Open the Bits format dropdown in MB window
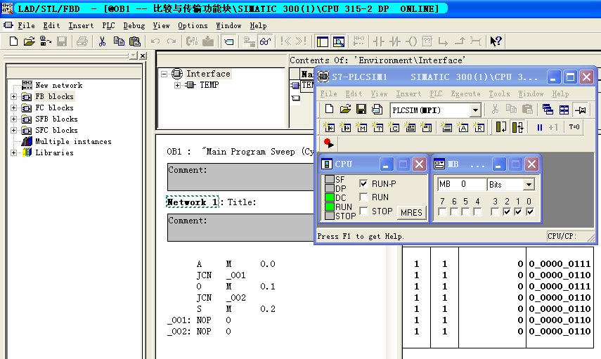 click(x=529, y=185)
